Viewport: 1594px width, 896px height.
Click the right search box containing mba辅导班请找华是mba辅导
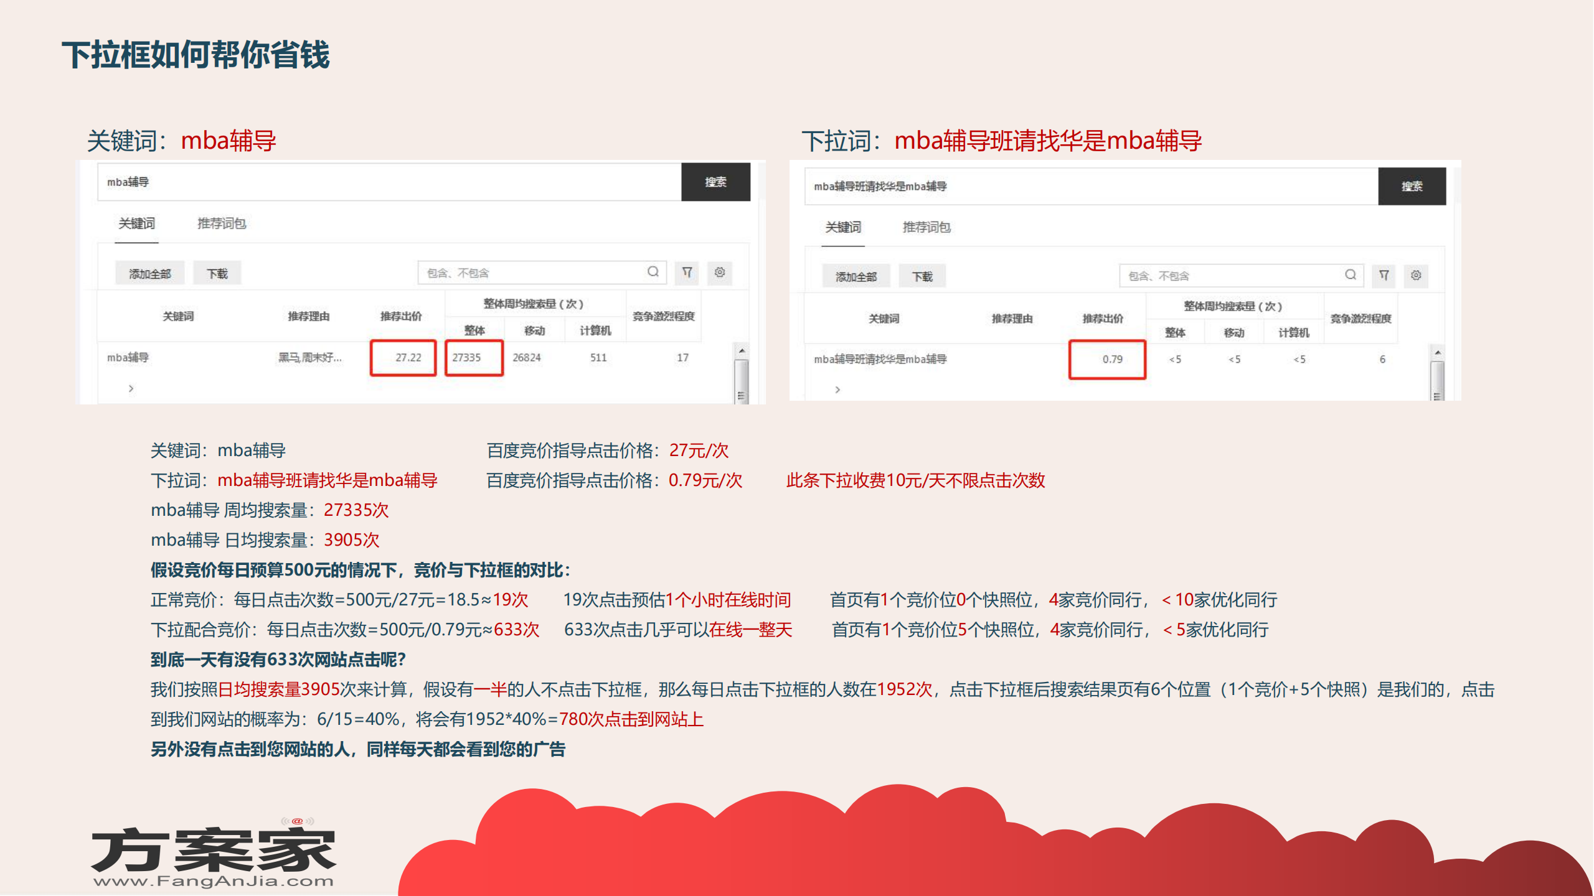(x=1091, y=186)
